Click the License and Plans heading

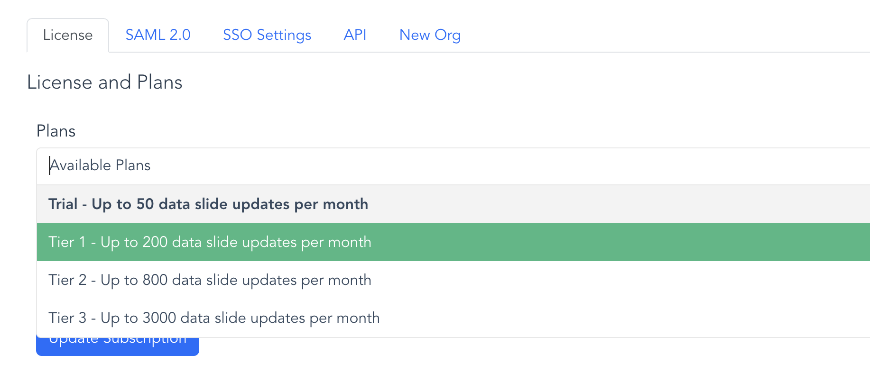click(104, 82)
